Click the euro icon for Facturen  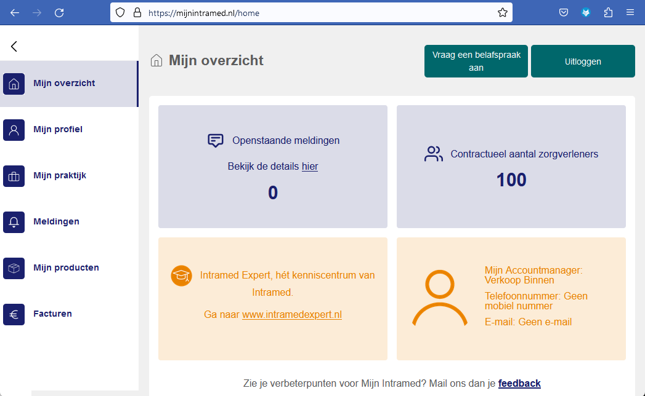tap(14, 314)
